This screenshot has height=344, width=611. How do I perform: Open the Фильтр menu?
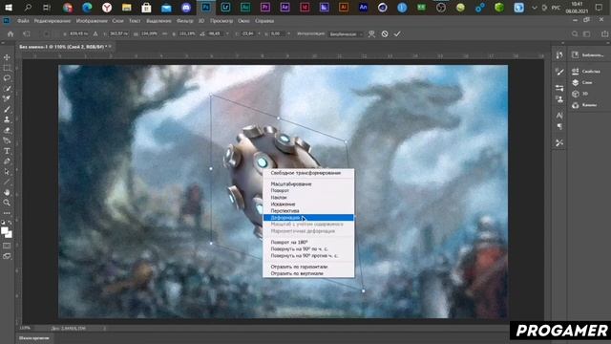(184, 21)
